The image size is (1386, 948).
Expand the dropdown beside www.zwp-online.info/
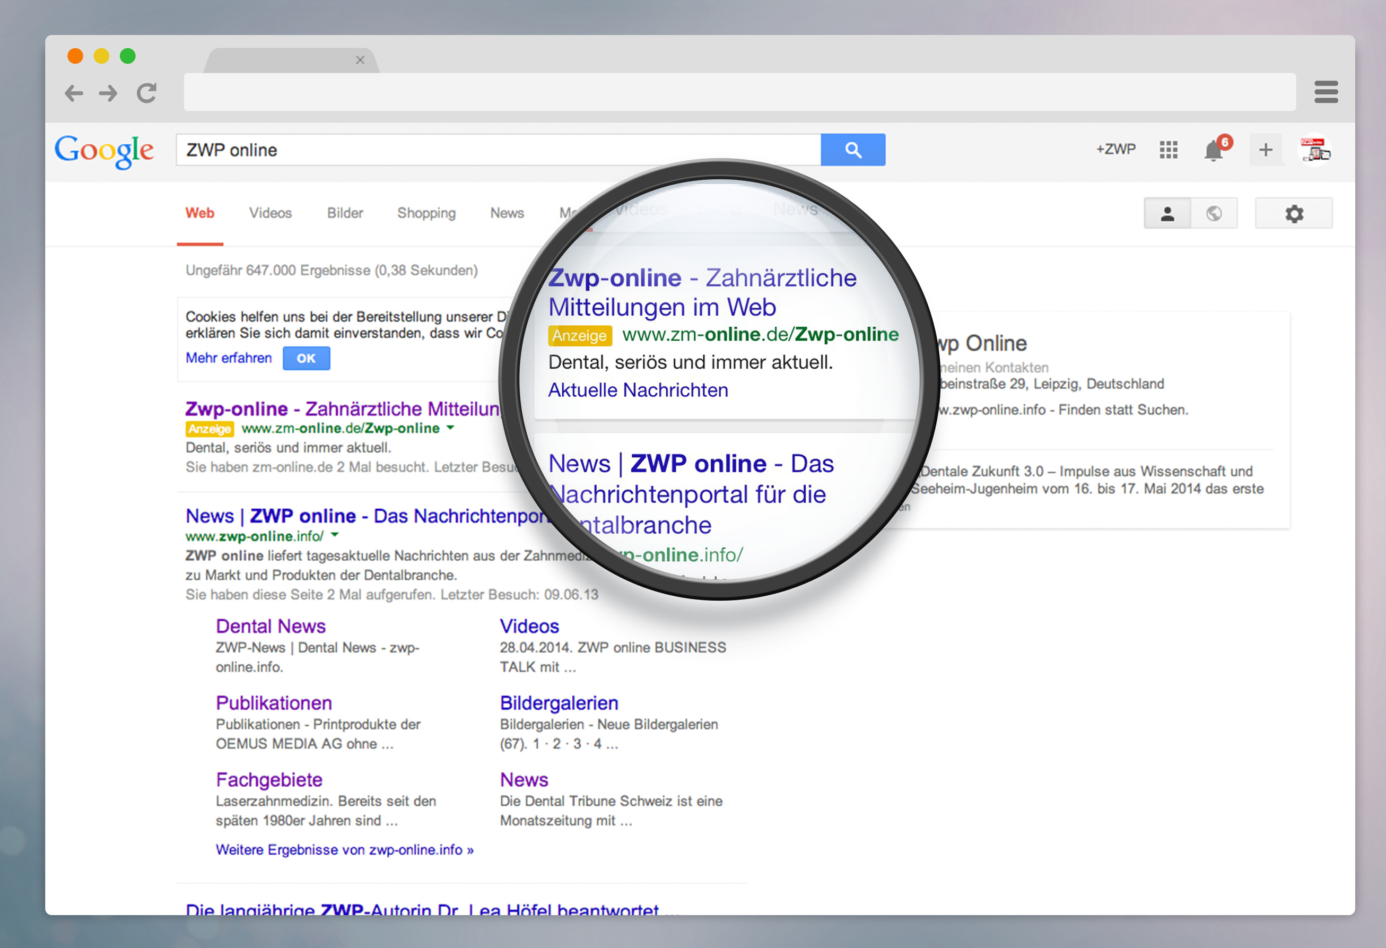335,535
